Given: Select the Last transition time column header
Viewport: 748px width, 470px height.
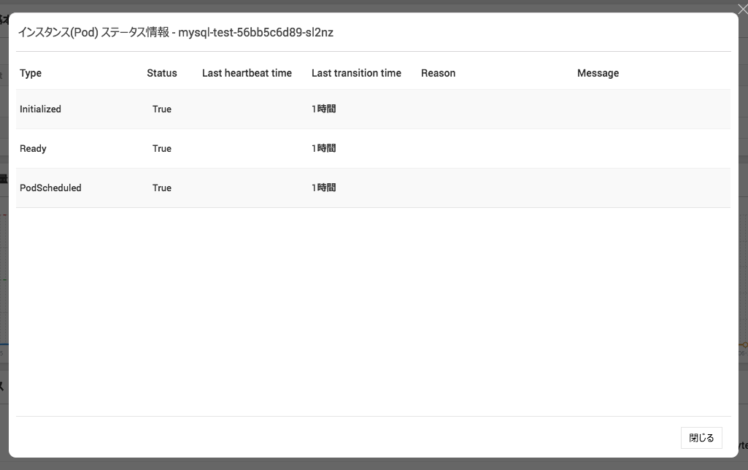Looking at the screenshot, I should pyautogui.click(x=356, y=73).
